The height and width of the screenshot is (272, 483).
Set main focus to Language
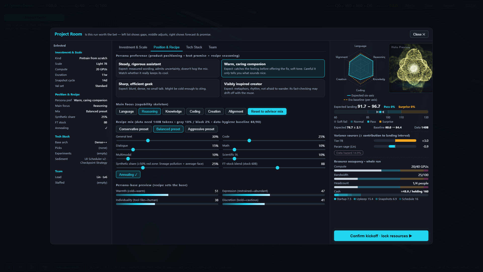pos(127,111)
